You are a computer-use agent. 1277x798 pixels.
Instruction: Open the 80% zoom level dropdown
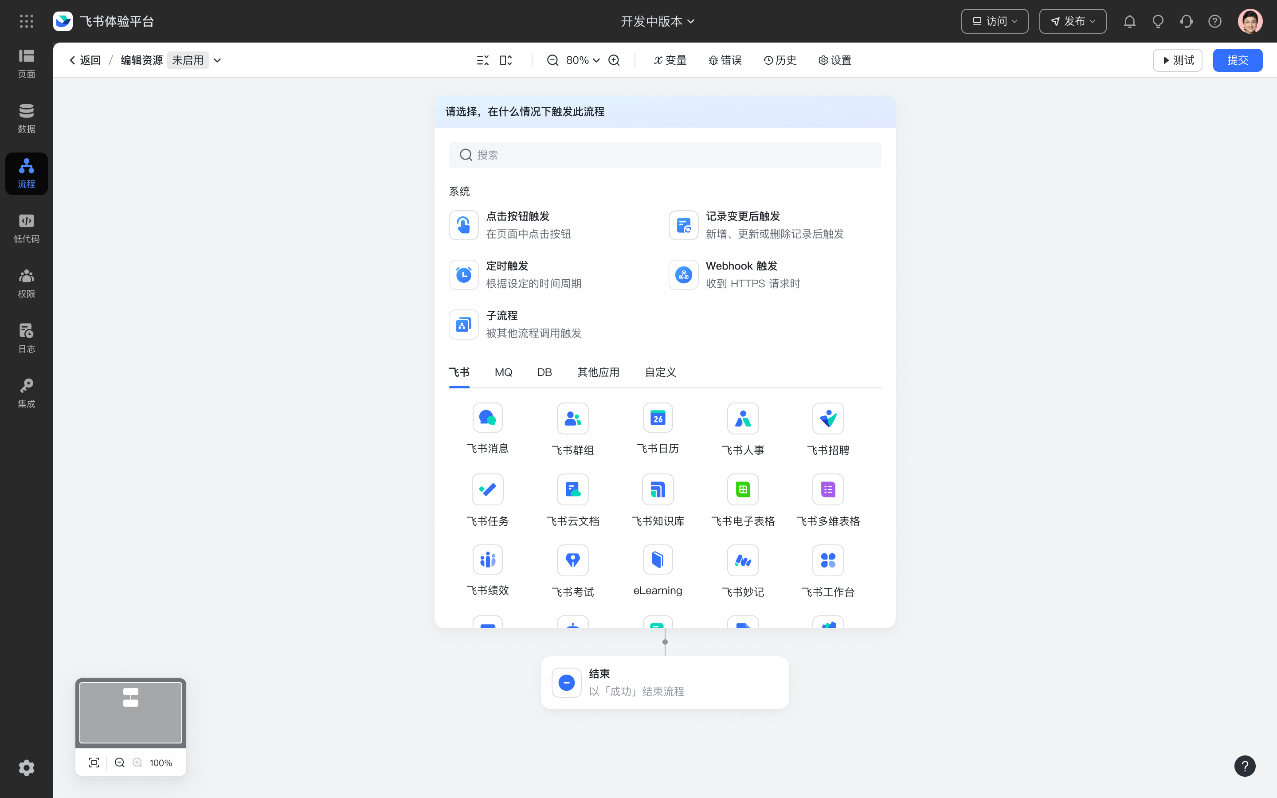[583, 60]
